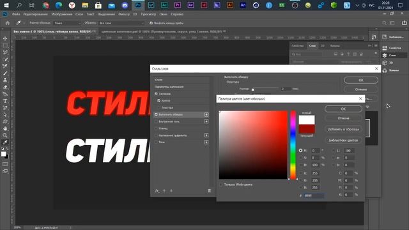409x230 pixels.
Task: Select the S radio button in color picker
Action: (300, 158)
